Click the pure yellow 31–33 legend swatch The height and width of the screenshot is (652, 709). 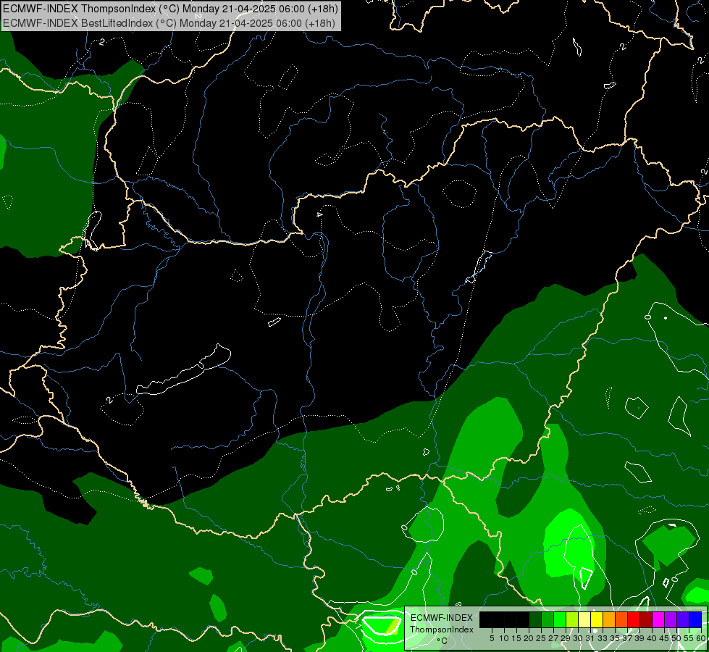click(597, 619)
